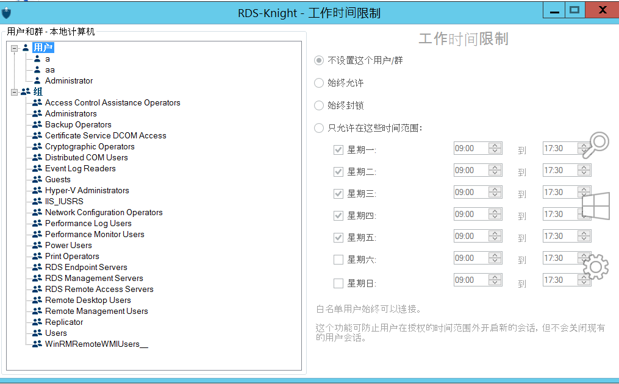Click the group icon next to Backup Operators
This screenshot has height=384, width=619.
pyautogui.click(x=37, y=125)
